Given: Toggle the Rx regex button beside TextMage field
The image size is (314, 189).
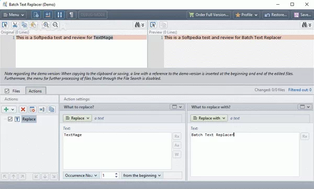Looking at the screenshot, I should coord(177,136).
